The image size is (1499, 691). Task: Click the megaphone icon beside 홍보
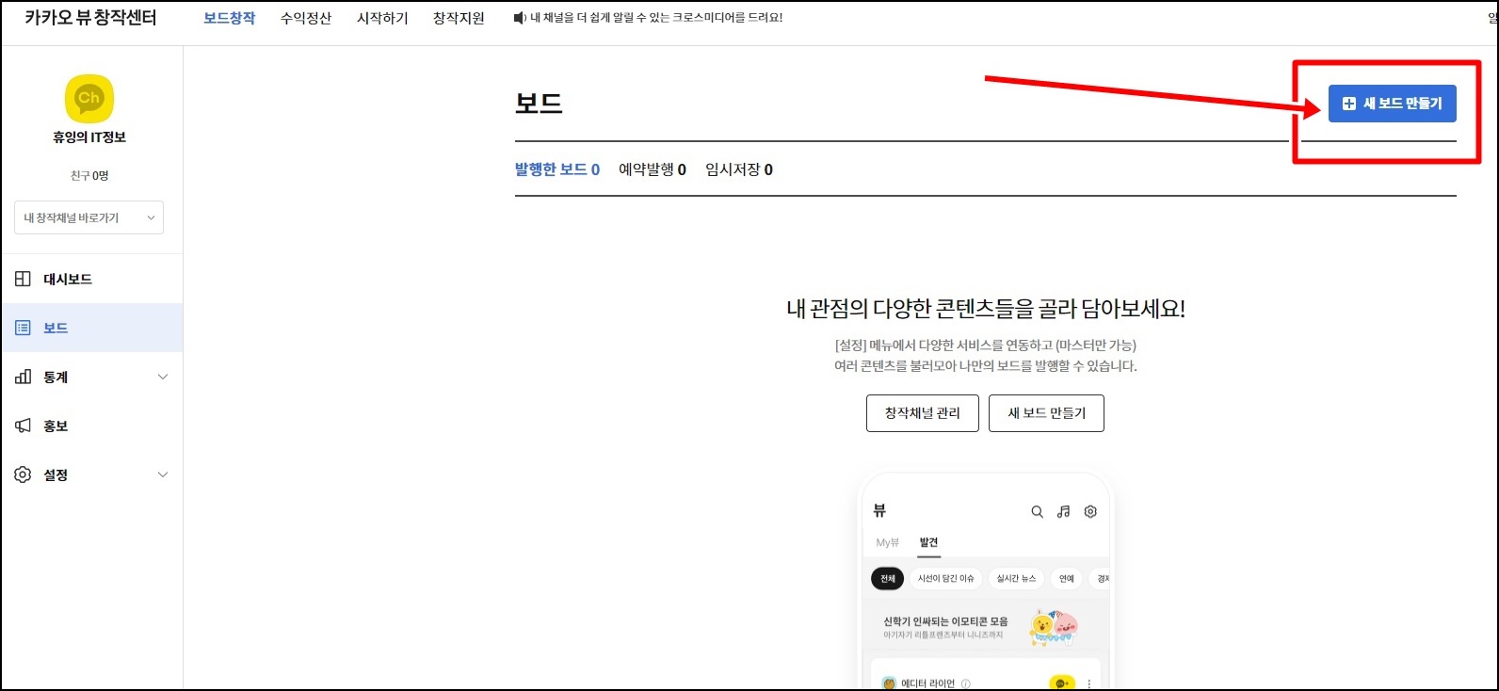(x=23, y=426)
